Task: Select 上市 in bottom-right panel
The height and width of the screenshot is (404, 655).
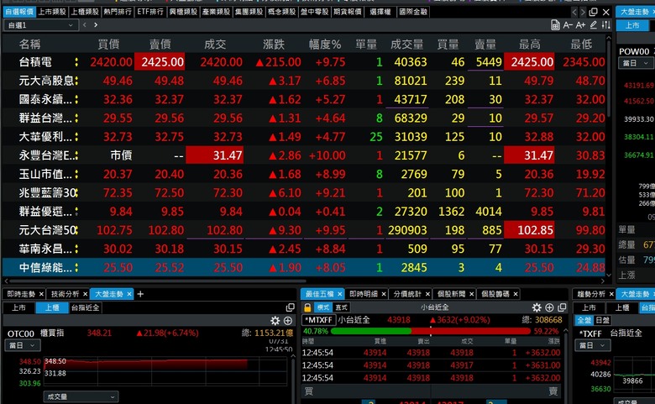Action: point(589,308)
